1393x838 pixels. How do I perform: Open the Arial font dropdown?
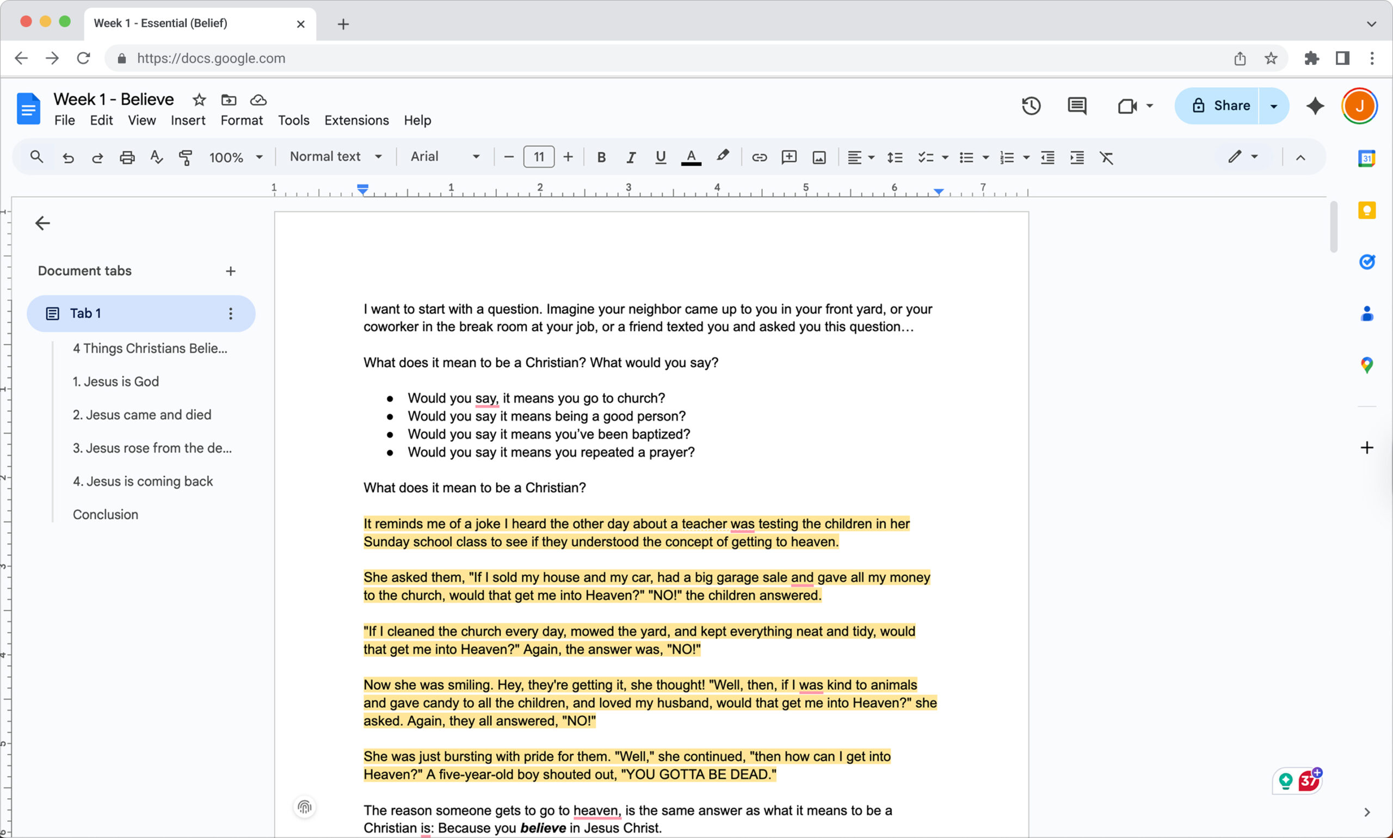(x=445, y=156)
